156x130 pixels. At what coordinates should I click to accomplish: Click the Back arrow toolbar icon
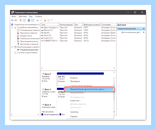click(x=12, y=20)
